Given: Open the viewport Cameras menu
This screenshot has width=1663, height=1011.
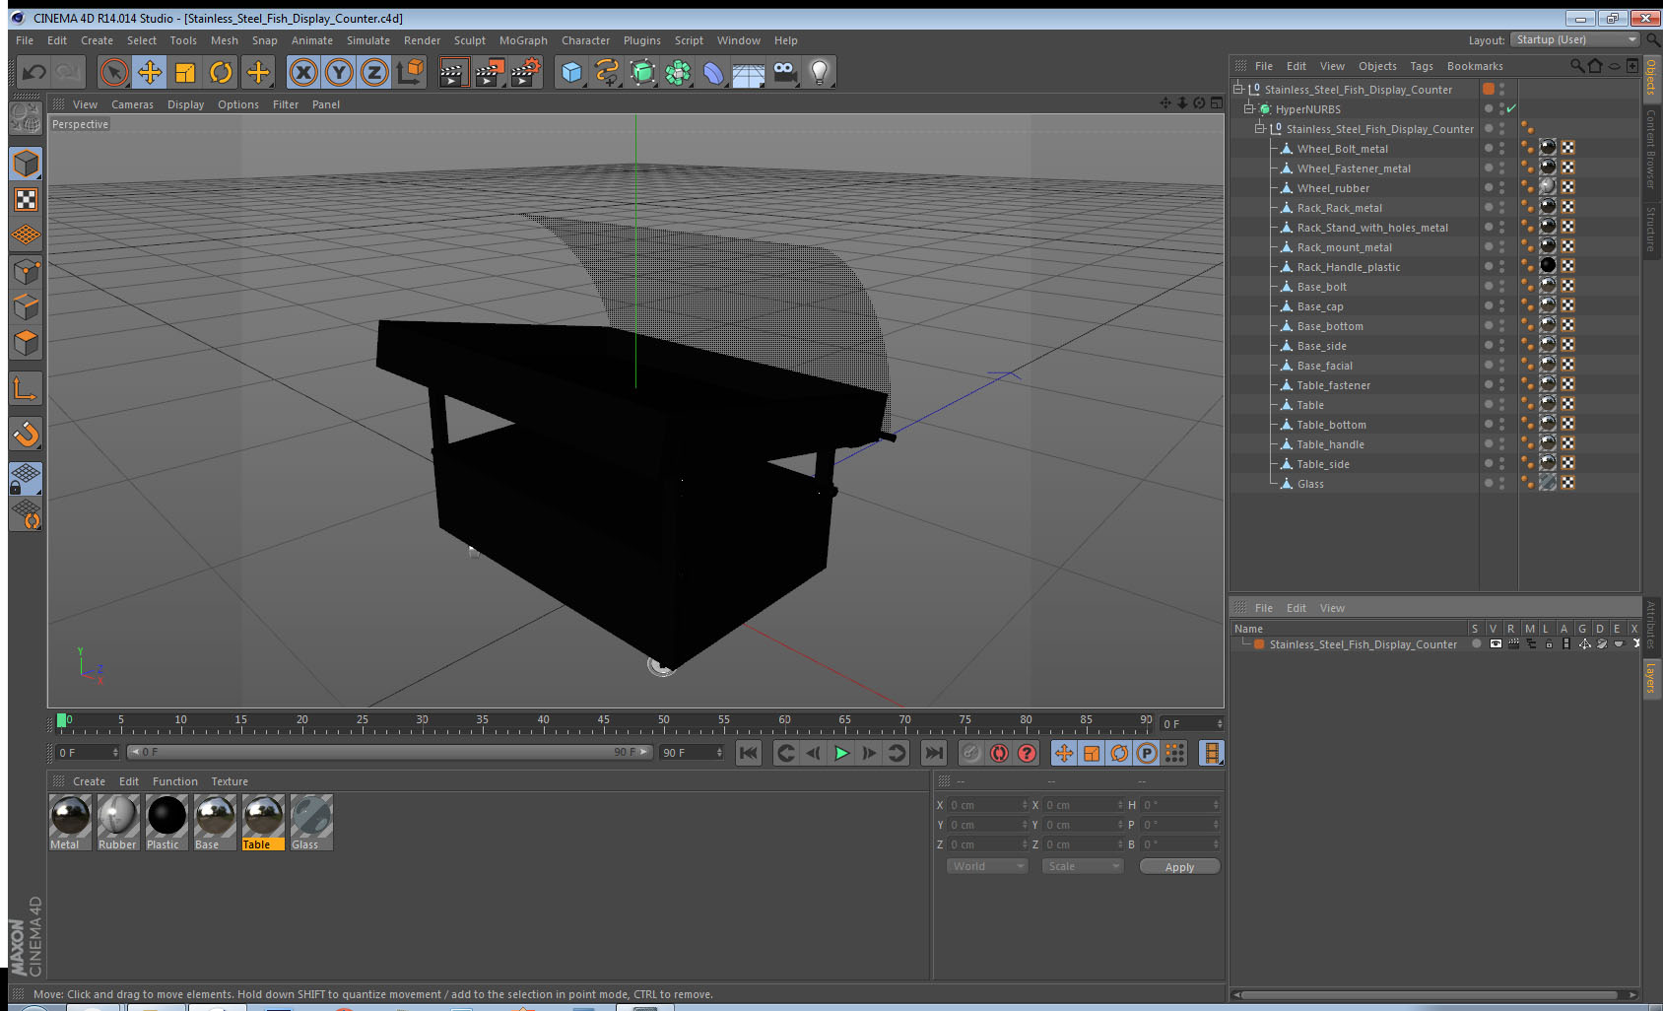Looking at the screenshot, I should coord(132,104).
